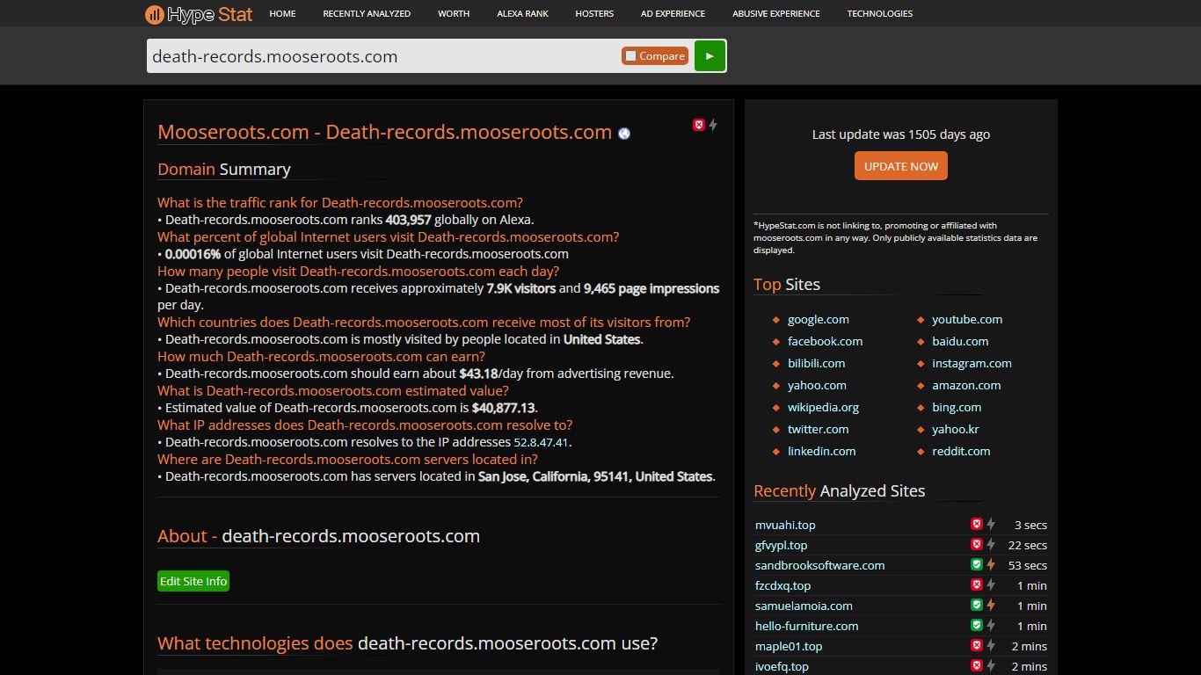Open the amazon.com top site link
The width and height of the screenshot is (1201, 675).
point(966,385)
